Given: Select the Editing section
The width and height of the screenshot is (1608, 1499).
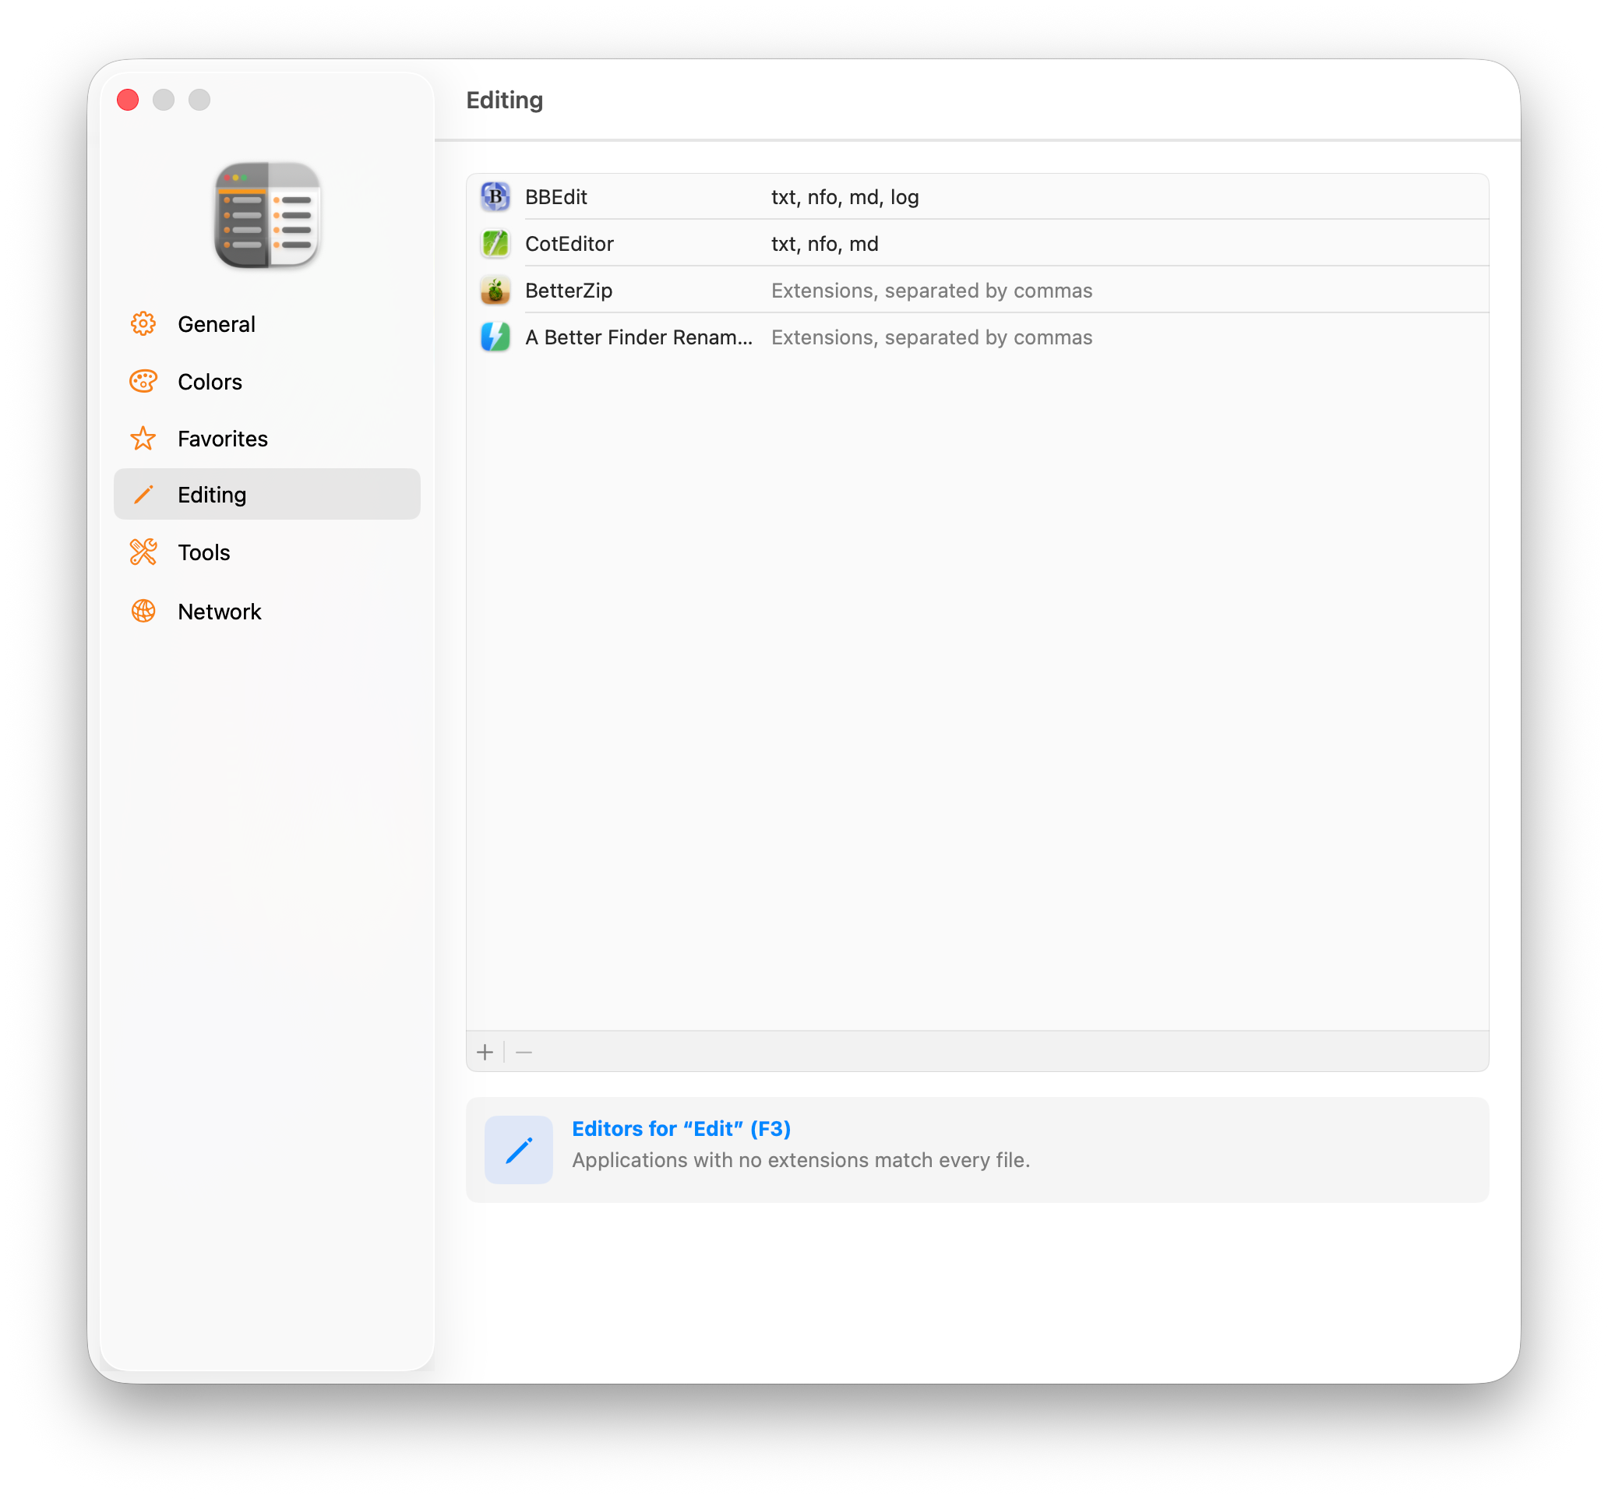Looking at the screenshot, I should [267, 494].
